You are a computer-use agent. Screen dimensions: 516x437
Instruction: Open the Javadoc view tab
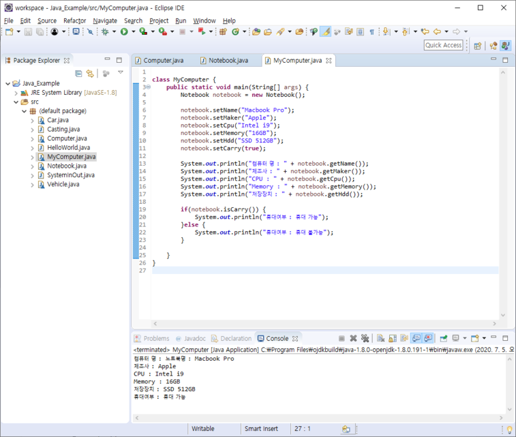191,339
